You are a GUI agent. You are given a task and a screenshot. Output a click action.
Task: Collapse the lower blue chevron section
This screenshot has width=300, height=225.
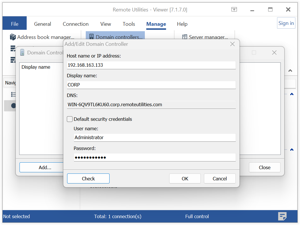pos(292,149)
